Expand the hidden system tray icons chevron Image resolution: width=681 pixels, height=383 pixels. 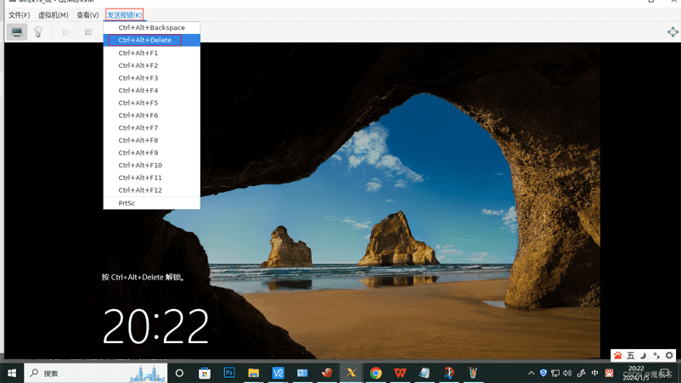click(532, 373)
